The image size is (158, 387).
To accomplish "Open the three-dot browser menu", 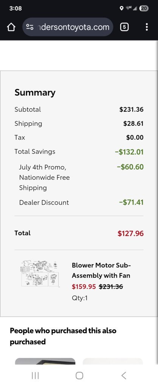I will (x=147, y=27).
